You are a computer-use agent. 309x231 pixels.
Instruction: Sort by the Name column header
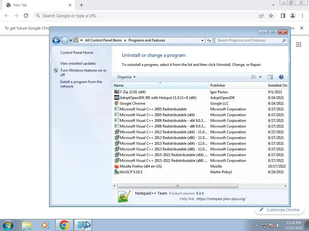coord(160,85)
